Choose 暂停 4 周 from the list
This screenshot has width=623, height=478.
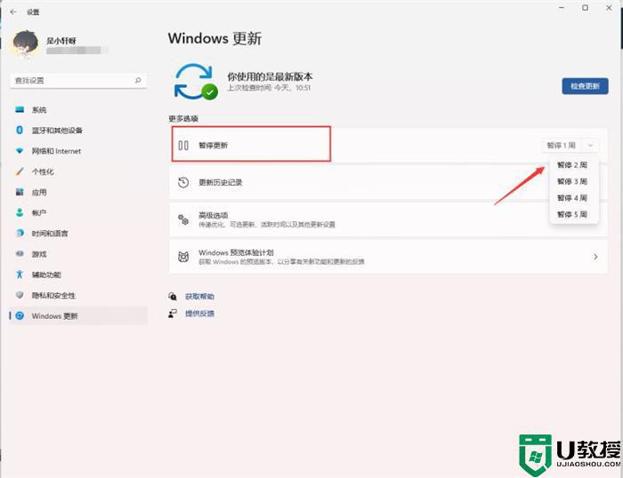click(572, 198)
